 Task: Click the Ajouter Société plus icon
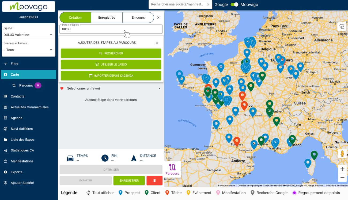pos(5,183)
